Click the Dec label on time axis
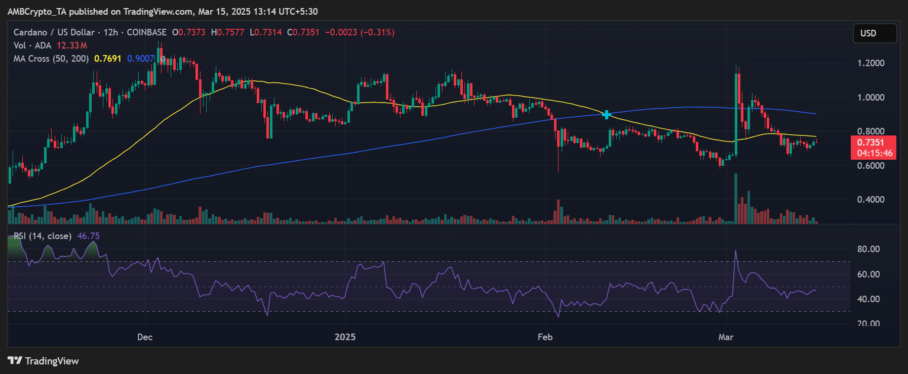Image resolution: width=908 pixels, height=374 pixels. (x=145, y=337)
